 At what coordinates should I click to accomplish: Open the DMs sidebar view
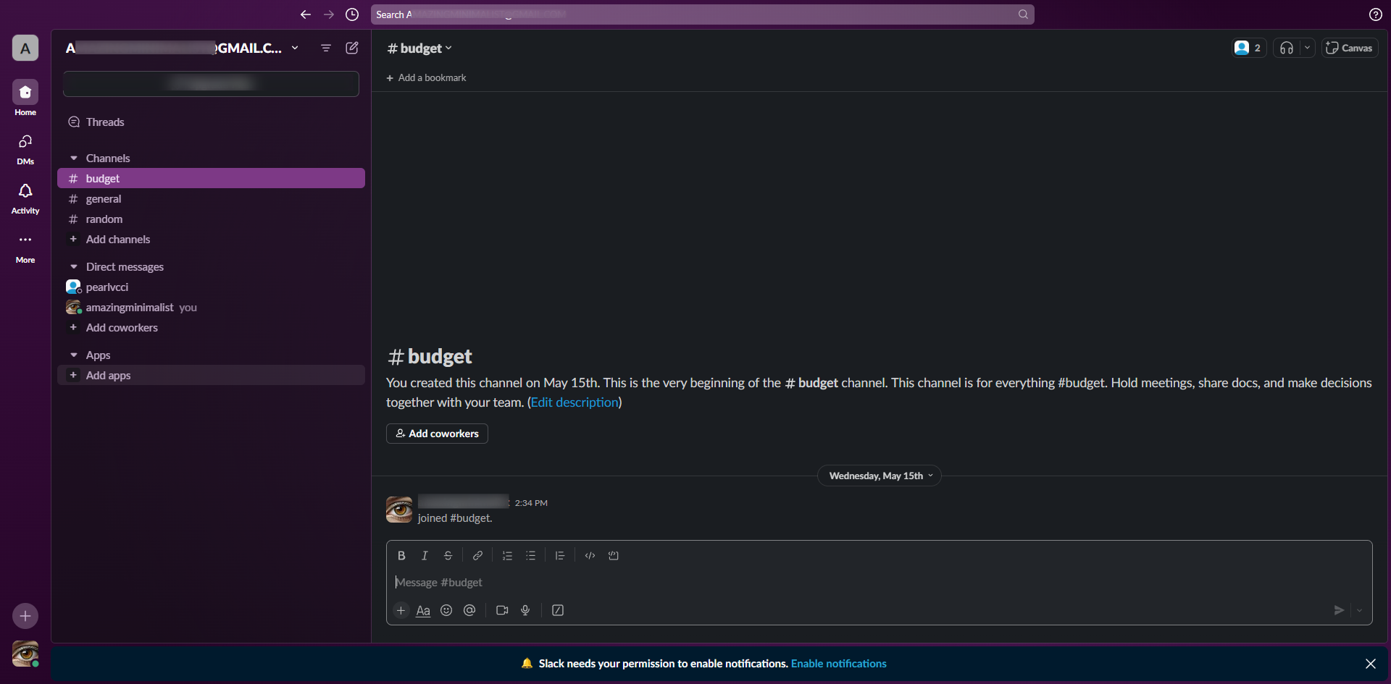(x=25, y=148)
